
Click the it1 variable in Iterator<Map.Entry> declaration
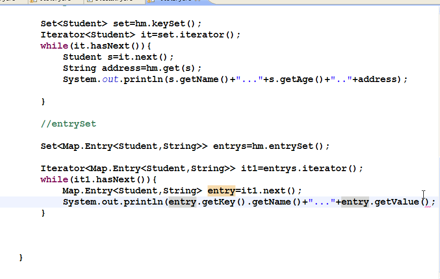point(249,169)
